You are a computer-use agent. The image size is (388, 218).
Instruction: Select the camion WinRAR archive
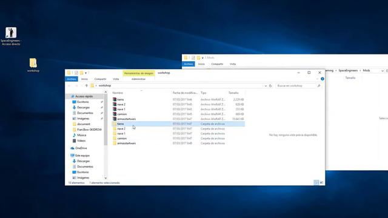[178, 114]
